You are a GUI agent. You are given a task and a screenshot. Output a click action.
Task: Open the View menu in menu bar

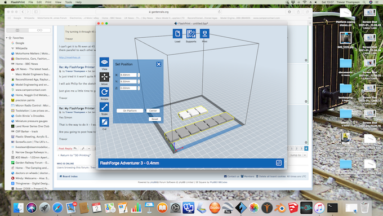click(x=58, y=2)
